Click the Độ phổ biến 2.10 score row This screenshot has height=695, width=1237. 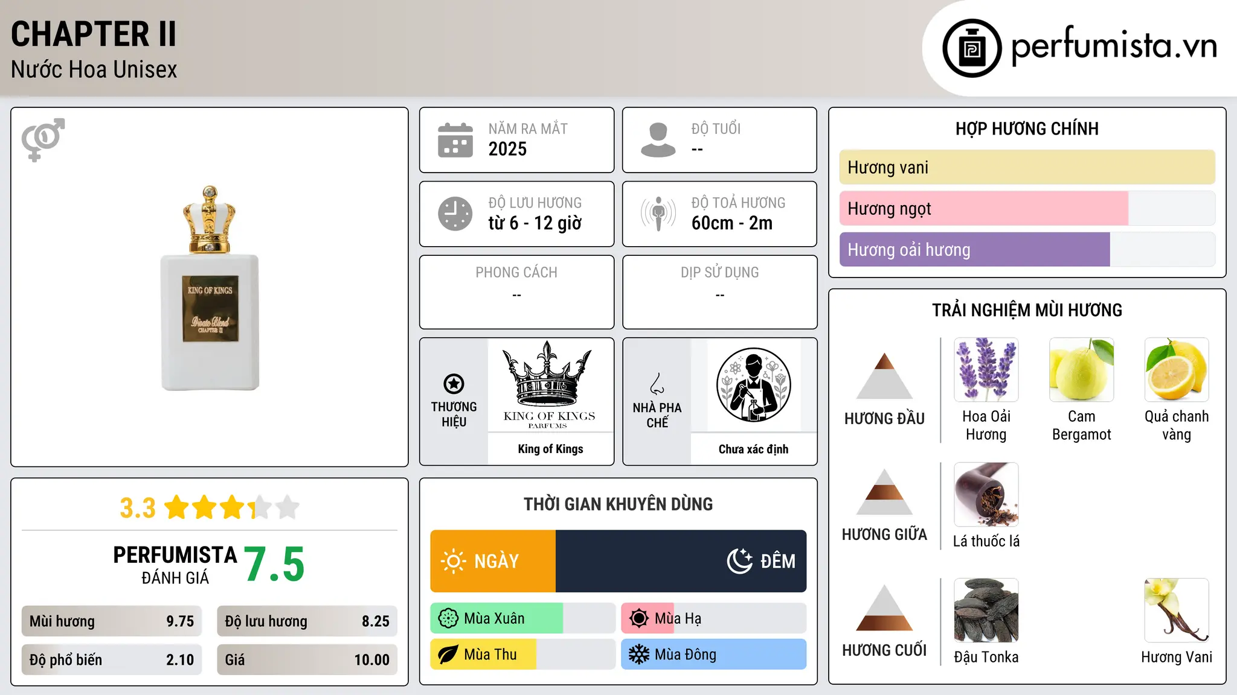[112, 660]
